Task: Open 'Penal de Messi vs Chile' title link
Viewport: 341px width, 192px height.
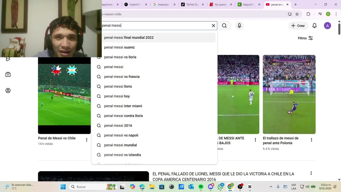Action: 57,138
